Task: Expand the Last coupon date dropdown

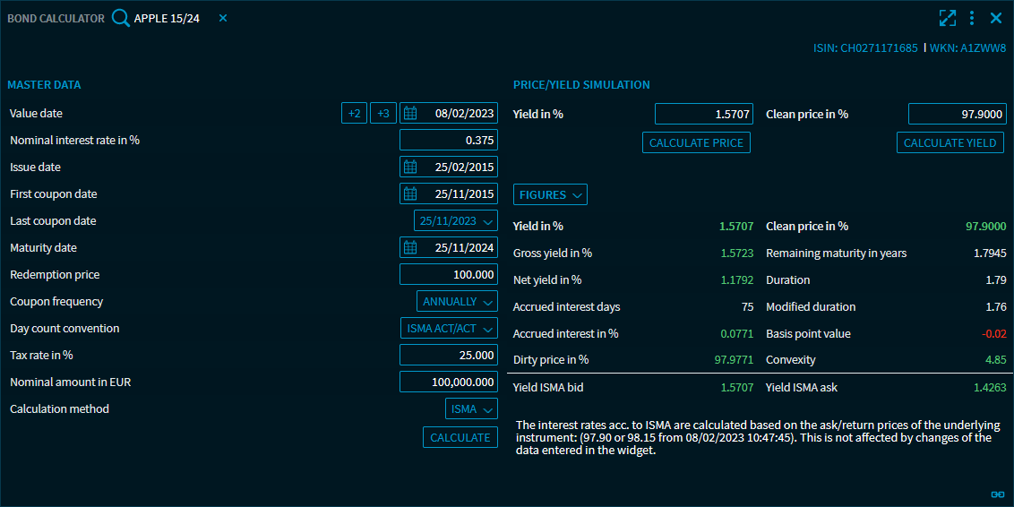Action: pyautogui.click(x=456, y=221)
